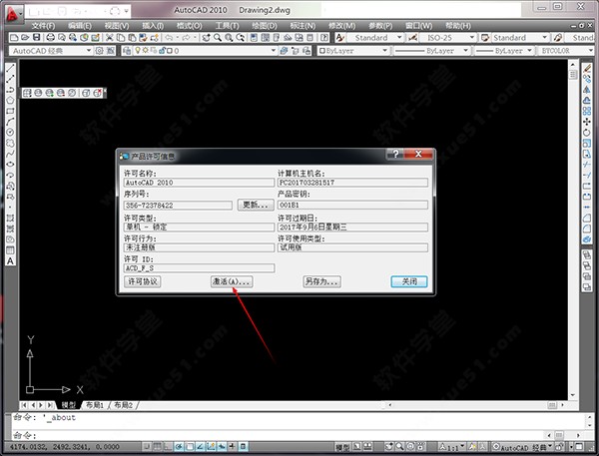
Task: Click the command line input area
Action: click(299, 435)
